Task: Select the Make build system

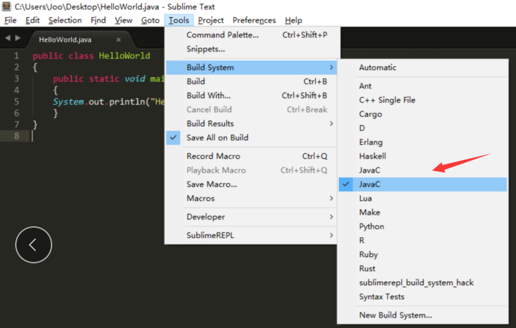Action: [423, 212]
